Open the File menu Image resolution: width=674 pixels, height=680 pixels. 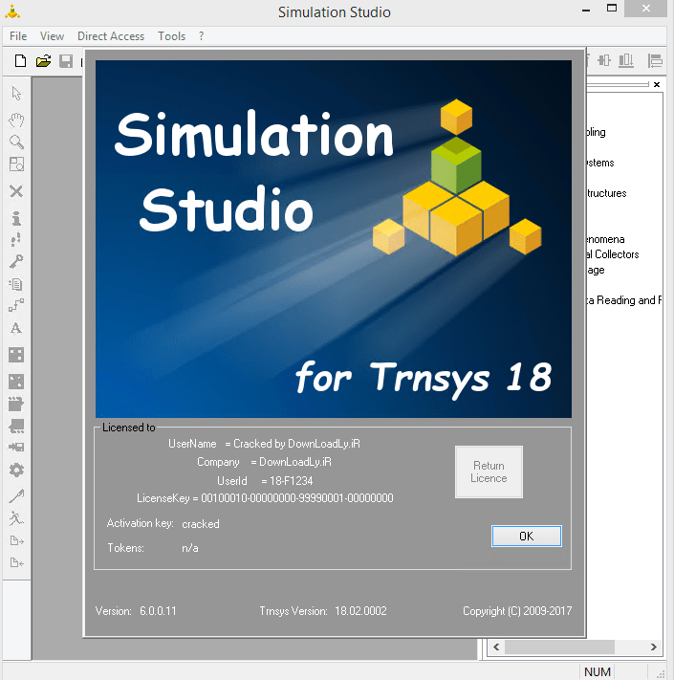[x=18, y=36]
